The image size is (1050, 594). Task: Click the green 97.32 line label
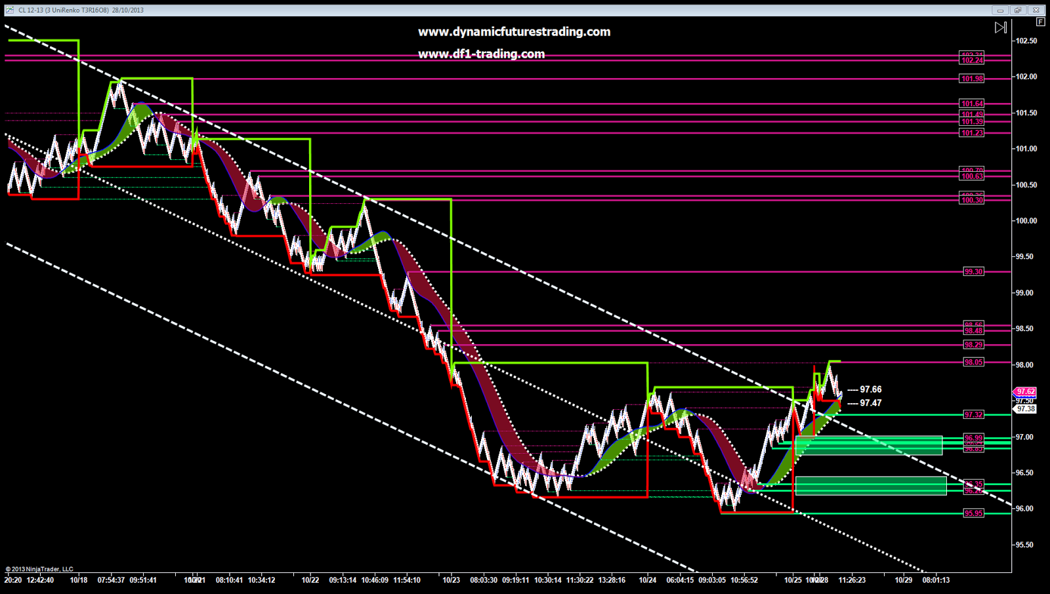[x=973, y=414]
